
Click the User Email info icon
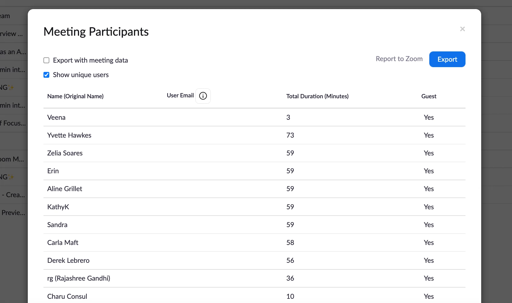pyautogui.click(x=203, y=96)
